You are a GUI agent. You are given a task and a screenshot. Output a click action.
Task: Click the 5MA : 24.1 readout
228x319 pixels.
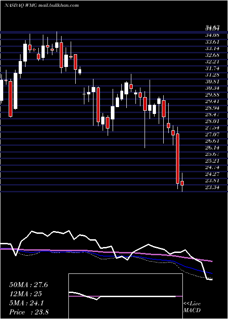(x=26, y=303)
